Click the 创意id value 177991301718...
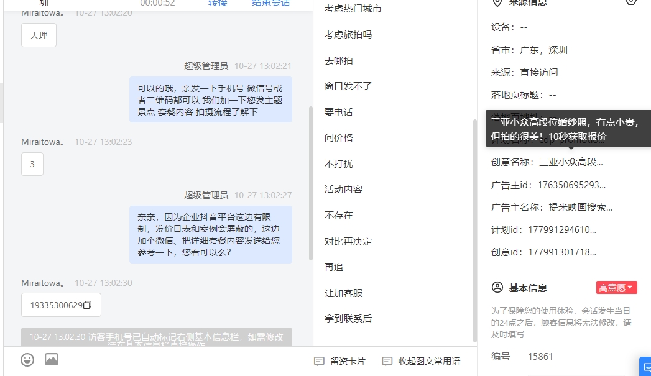This screenshot has height=376, width=651. point(562,252)
